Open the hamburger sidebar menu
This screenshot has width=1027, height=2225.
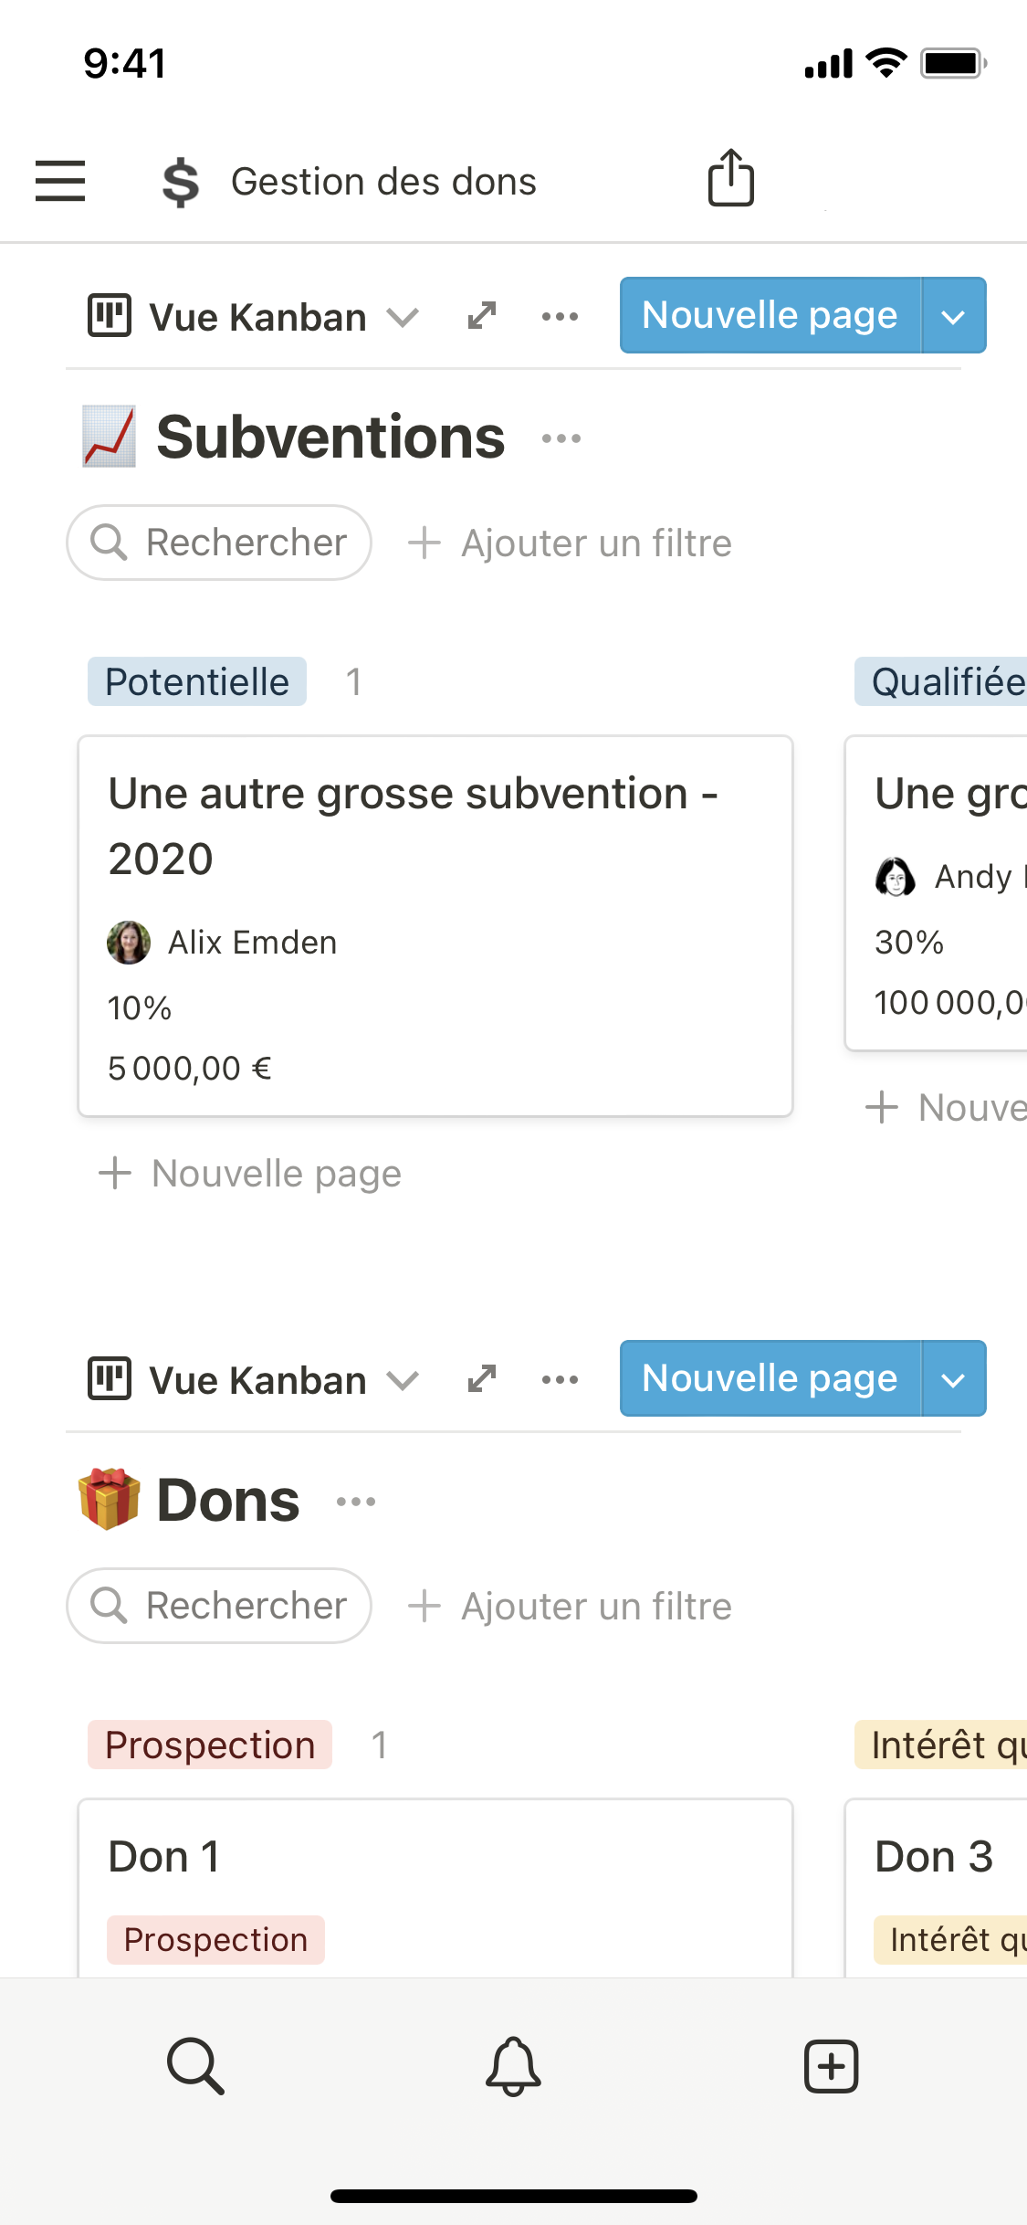(60, 180)
